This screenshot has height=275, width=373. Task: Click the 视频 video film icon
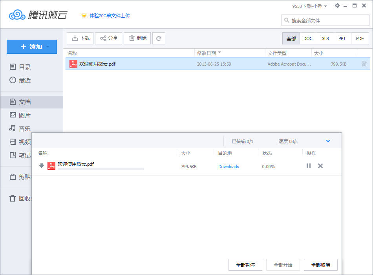[13, 142]
